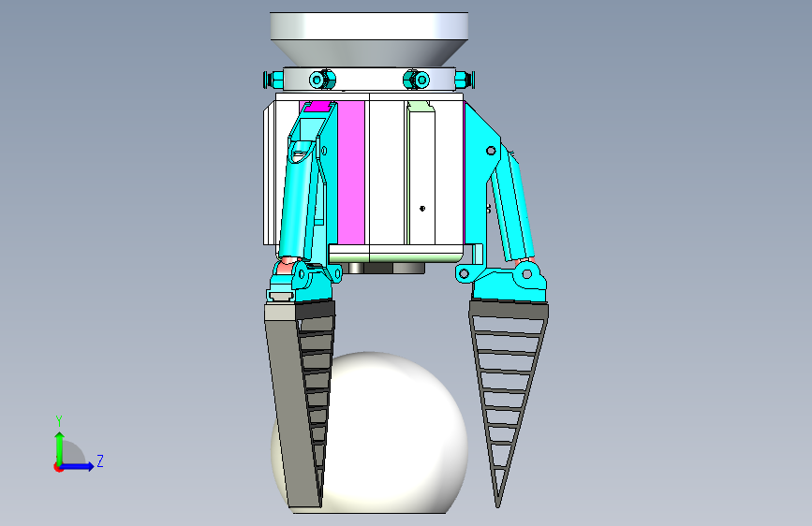This screenshot has width=812, height=526.
Task: Click the green Y axis of the triad
Action: [x=60, y=447]
